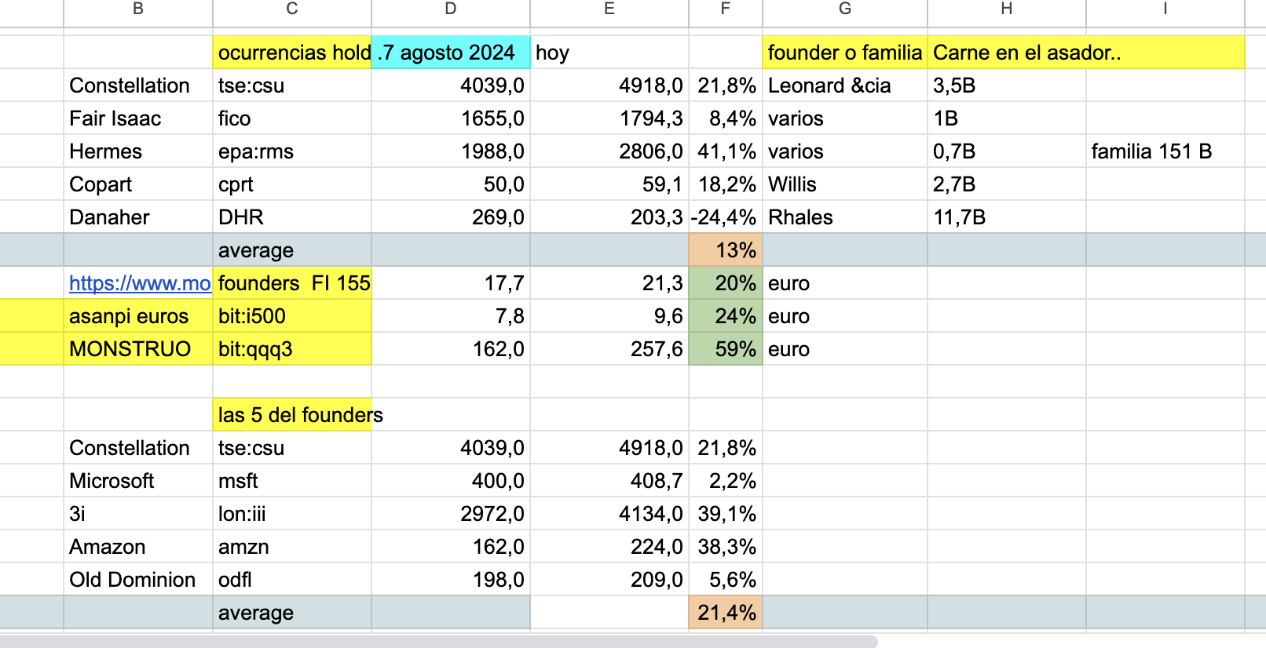
Task: Select the 'Microsoft' cell
Action: (x=138, y=481)
